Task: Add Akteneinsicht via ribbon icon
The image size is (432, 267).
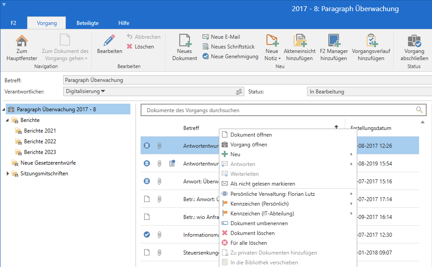Action: click(299, 41)
